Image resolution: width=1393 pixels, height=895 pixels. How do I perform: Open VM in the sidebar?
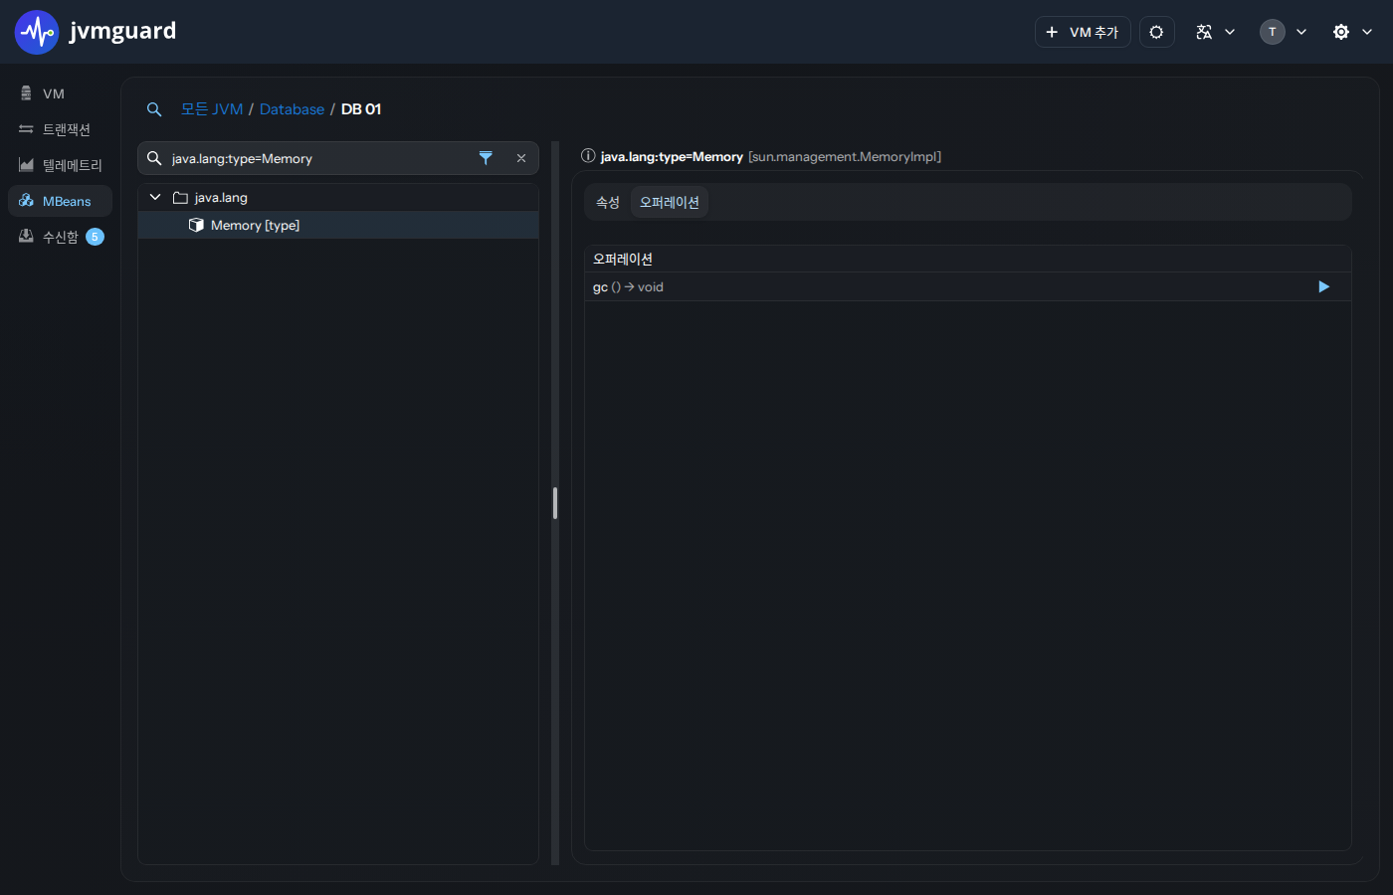(60, 93)
